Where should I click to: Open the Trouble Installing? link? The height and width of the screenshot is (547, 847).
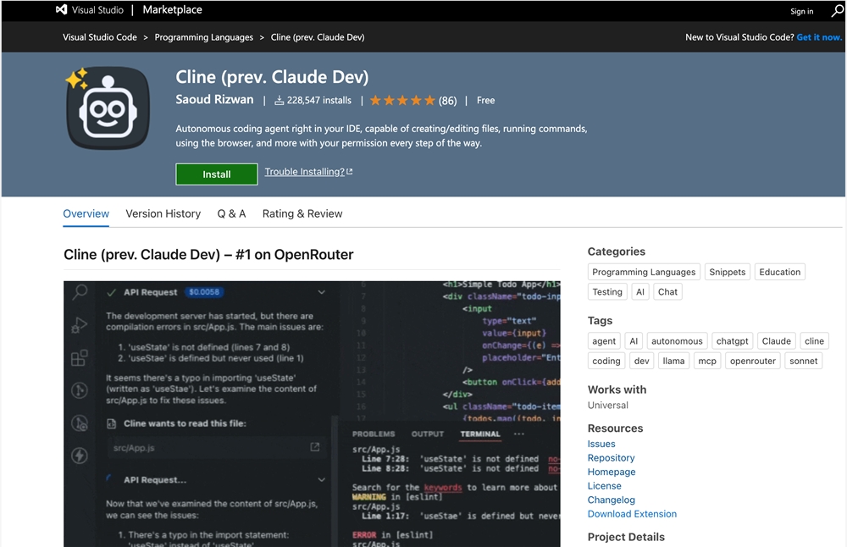point(305,172)
